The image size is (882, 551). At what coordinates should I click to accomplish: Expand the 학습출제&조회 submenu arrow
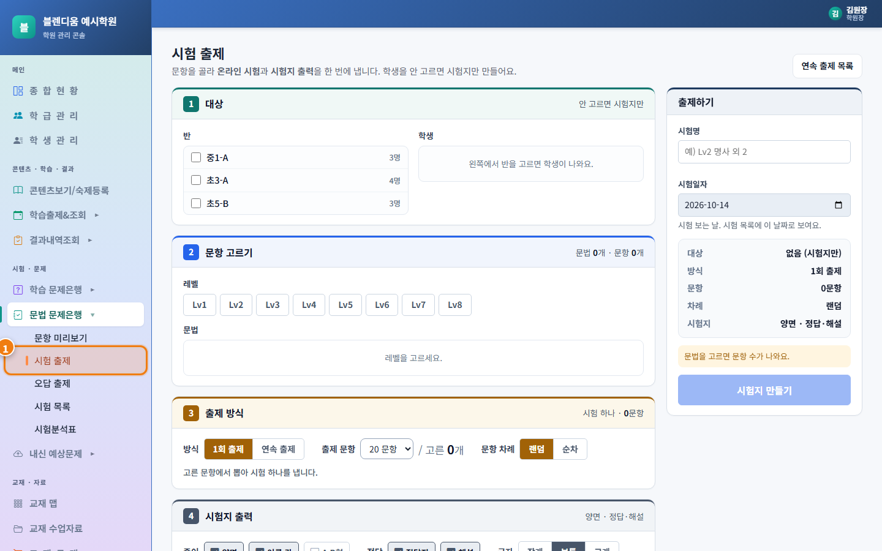point(97,215)
